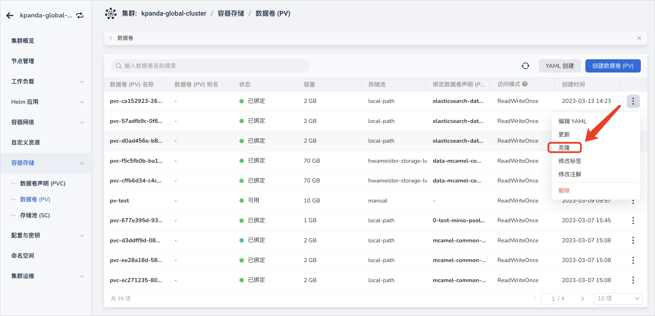Open actions menu for pvc-ec271235 row

633,280
